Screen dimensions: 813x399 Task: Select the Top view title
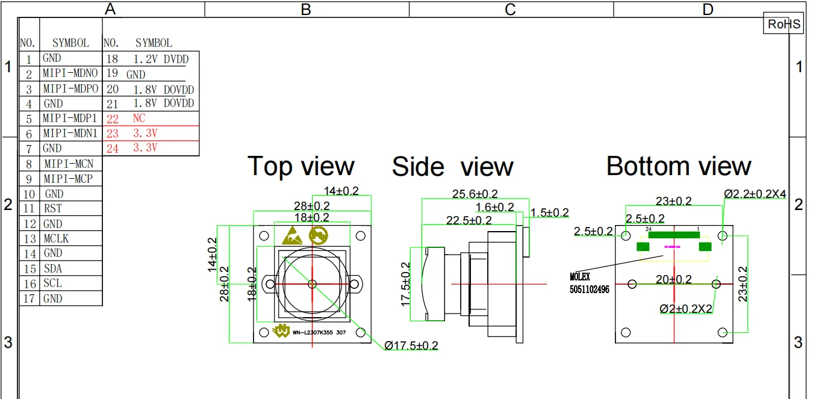pos(301,165)
